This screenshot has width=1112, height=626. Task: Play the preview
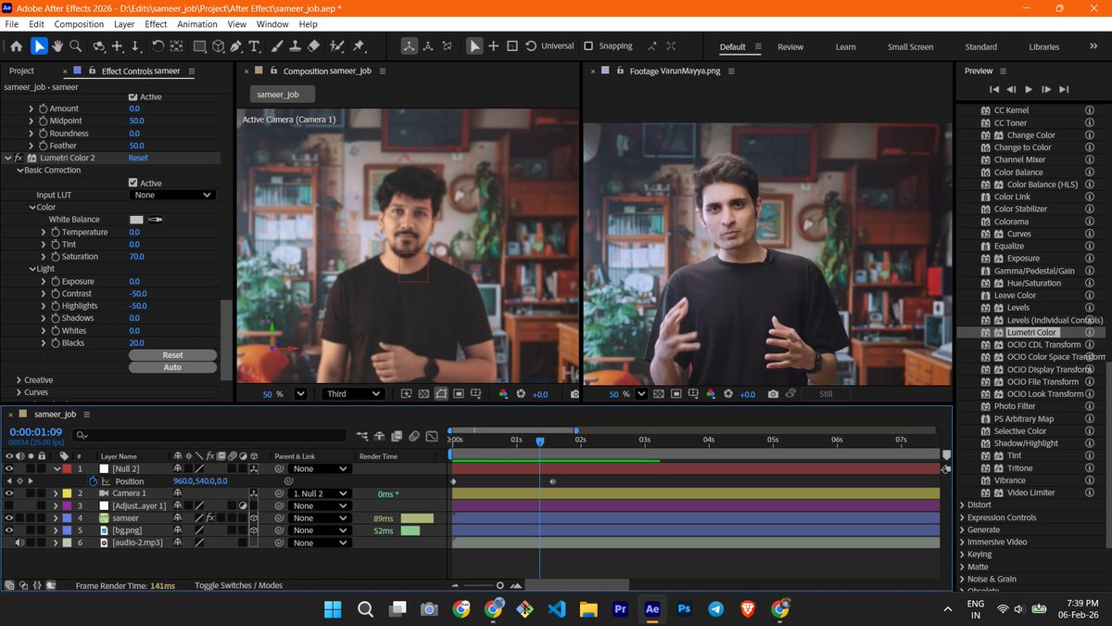1029,89
